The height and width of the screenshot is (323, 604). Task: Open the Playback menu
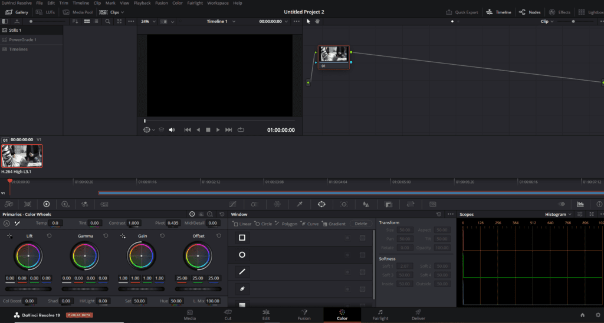click(x=142, y=3)
